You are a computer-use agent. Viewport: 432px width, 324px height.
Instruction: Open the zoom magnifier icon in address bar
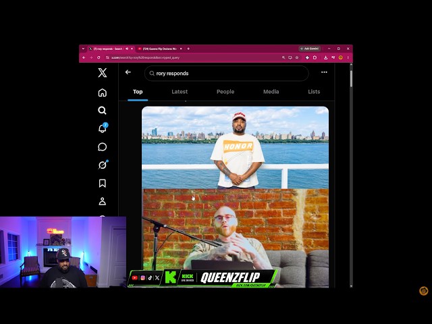(283, 57)
